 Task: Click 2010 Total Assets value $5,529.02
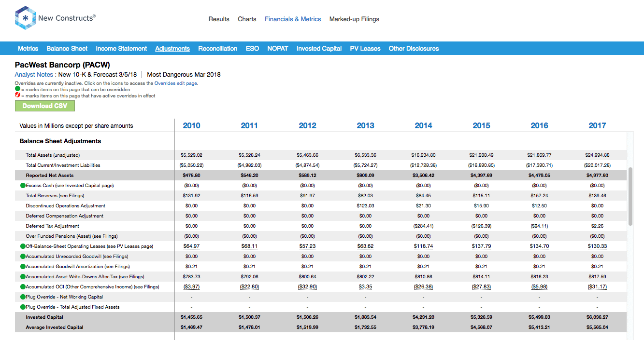(191, 155)
